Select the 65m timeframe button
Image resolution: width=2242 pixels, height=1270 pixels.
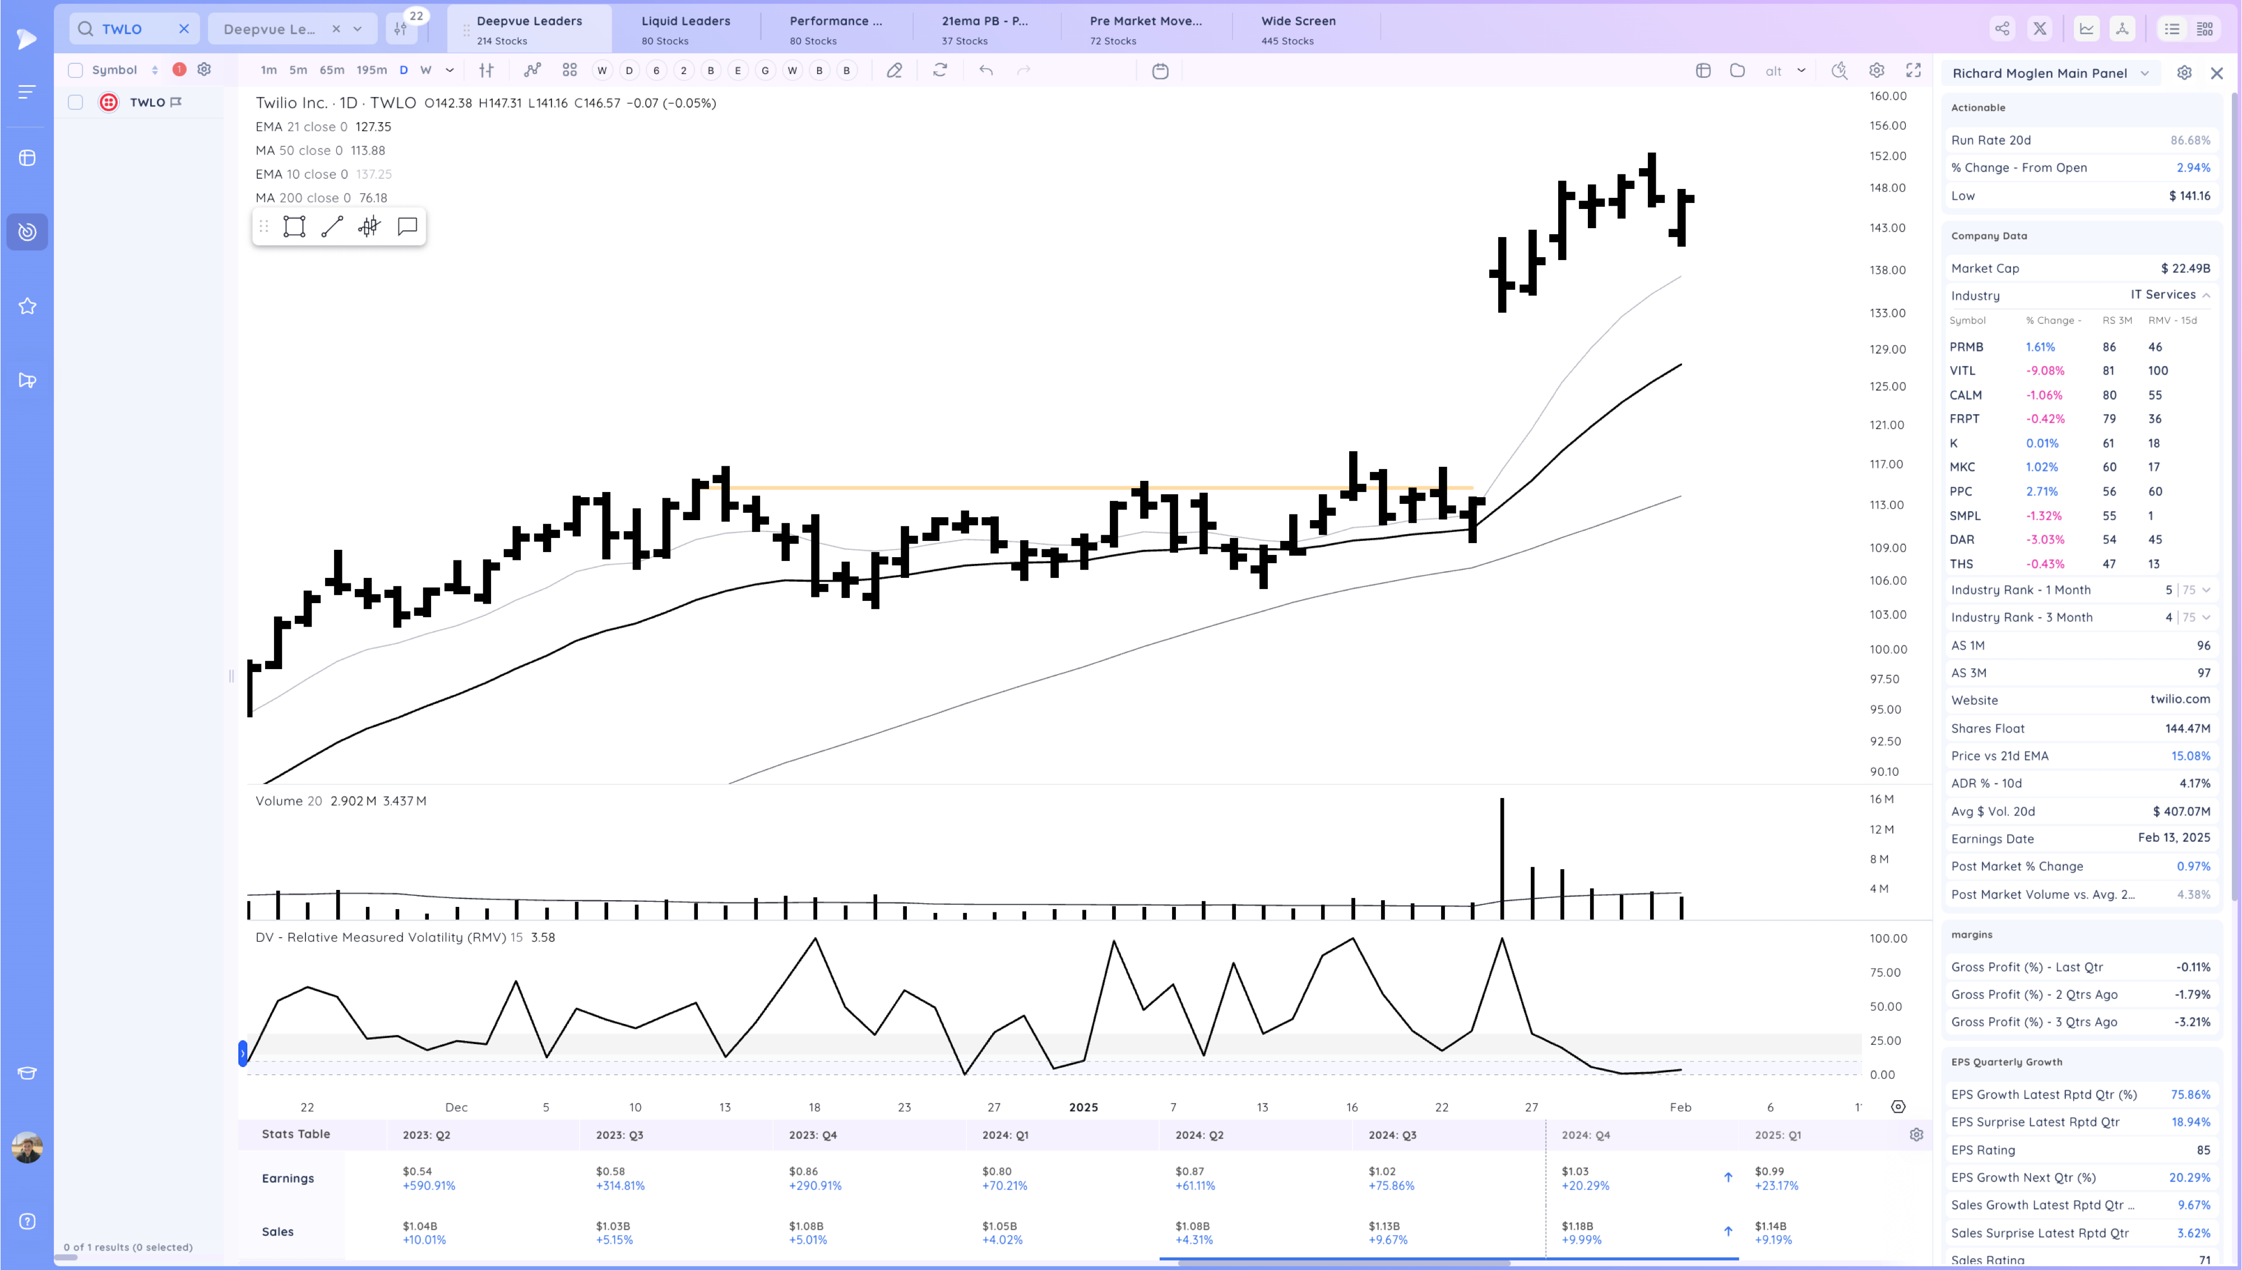(331, 71)
